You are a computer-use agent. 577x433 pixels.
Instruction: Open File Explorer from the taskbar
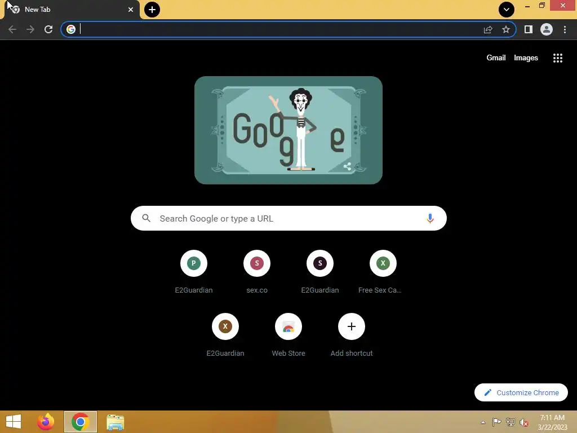115,422
